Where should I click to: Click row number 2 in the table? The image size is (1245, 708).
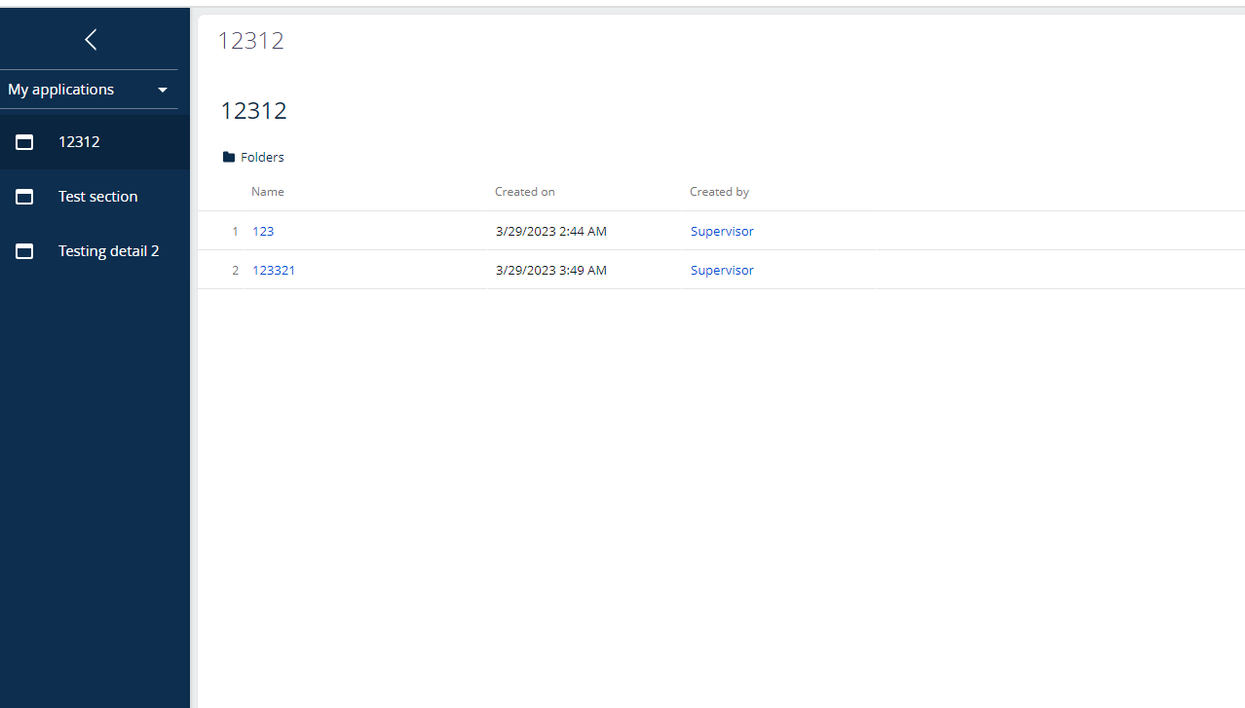tap(235, 271)
